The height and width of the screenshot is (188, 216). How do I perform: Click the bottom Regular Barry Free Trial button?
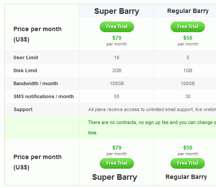coord(187,163)
